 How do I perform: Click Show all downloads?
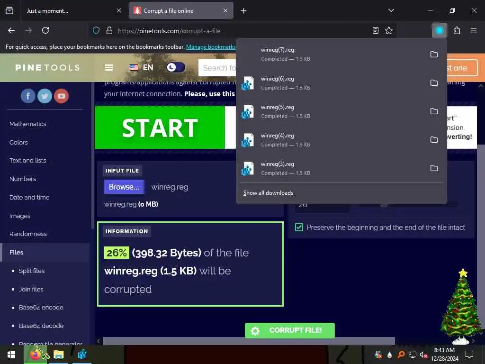(268, 193)
